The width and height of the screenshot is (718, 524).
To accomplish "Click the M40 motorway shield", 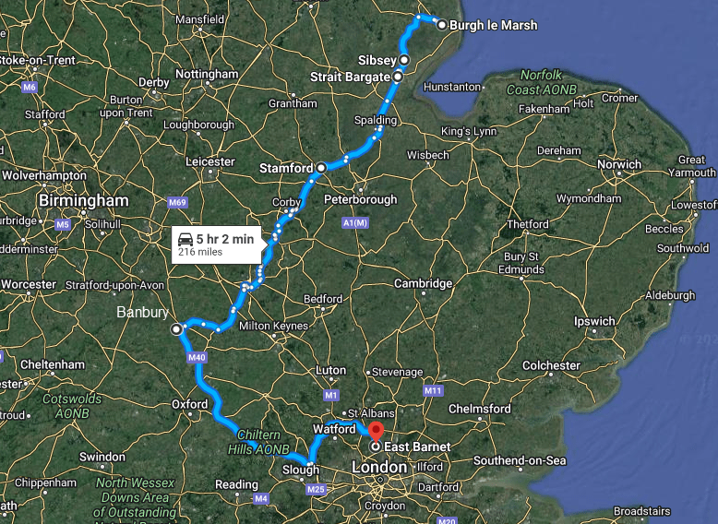I will pyautogui.click(x=197, y=357).
